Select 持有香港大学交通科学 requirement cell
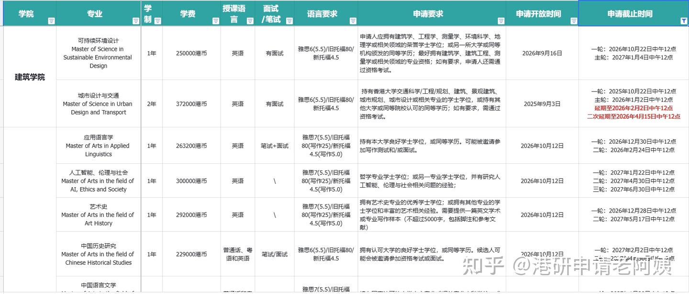Image resolution: width=689 pixels, height=294 pixels. pyautogui.click(x=432, y=103)
